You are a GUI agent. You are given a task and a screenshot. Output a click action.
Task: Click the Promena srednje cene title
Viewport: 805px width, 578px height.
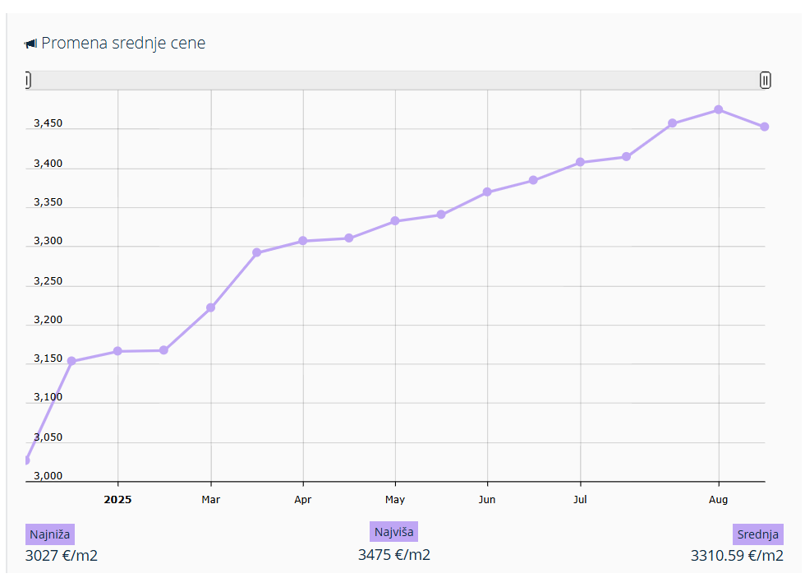[123, 44]
